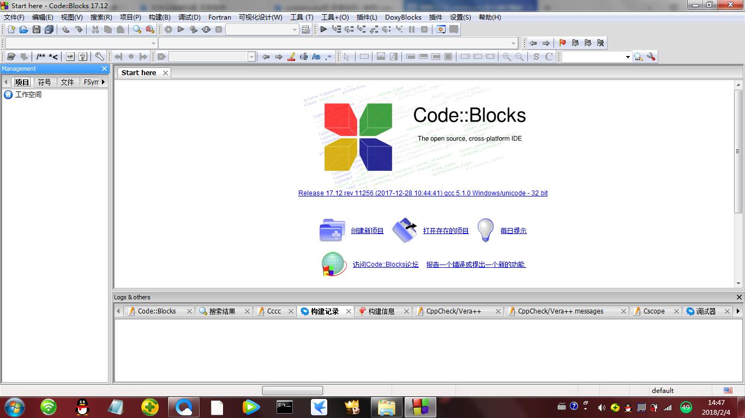Toggle the match case Aa icon
This screenshot has height=418, width=745.
point(316,57)
